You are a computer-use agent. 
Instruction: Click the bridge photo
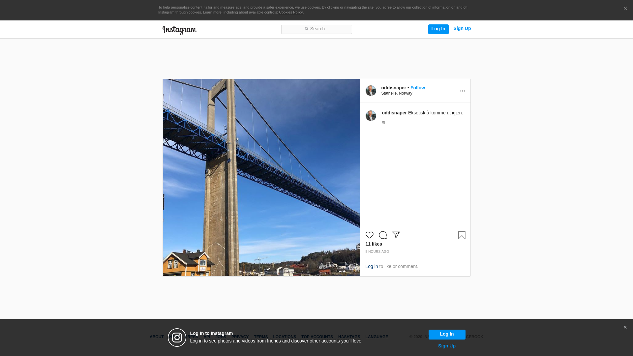pyautogui.click(x=261, y=177)
